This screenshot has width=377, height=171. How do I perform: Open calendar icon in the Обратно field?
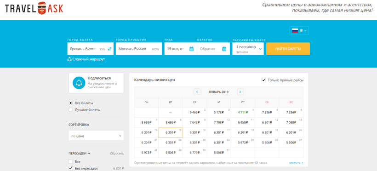click(224, 49)
